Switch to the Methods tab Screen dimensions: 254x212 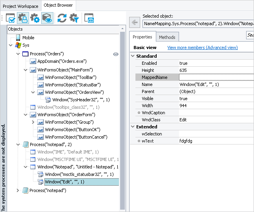[167, 37]
